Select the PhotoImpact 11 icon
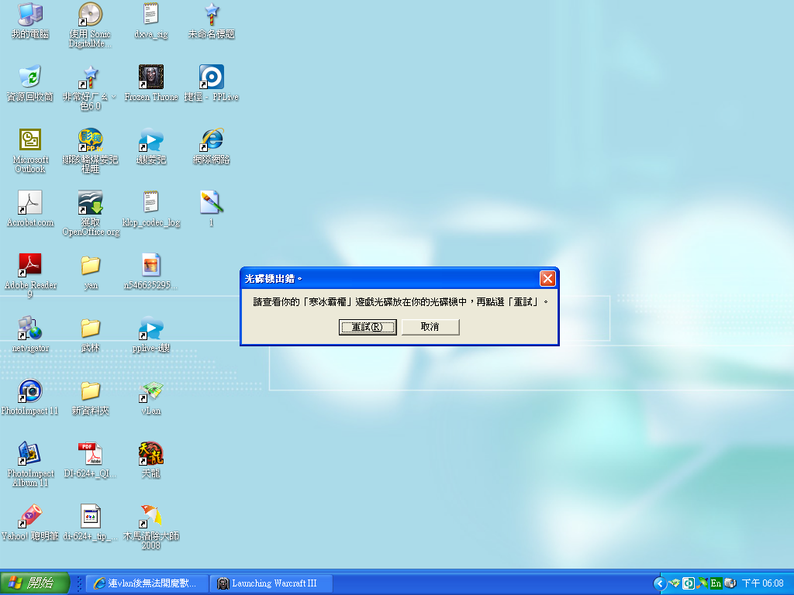This screenshot has width=794, height=595. [30, 391]
